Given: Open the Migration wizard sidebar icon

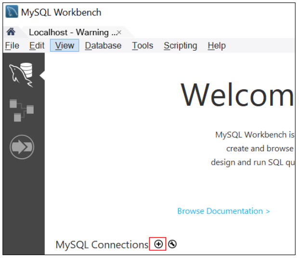Looking at the screenshot, I should coord(22,147).
